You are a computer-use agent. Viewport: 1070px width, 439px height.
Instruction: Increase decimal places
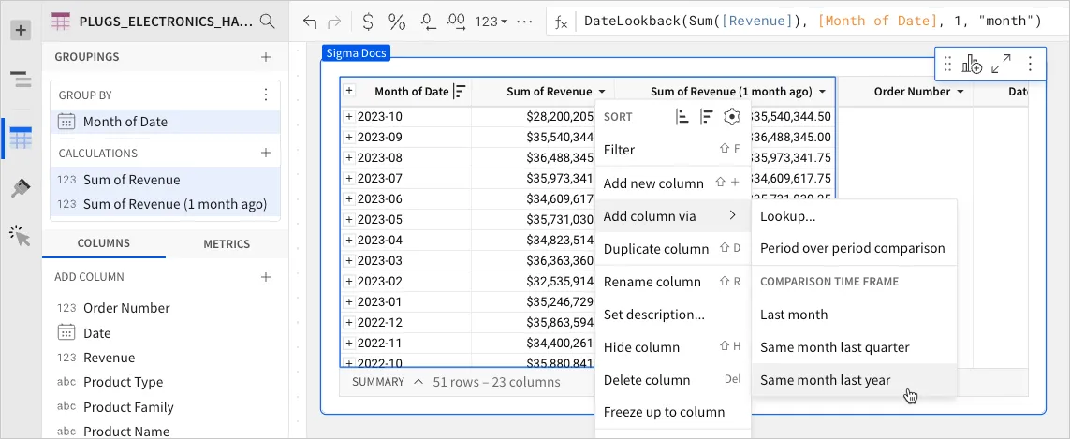[x=455, y=22]
